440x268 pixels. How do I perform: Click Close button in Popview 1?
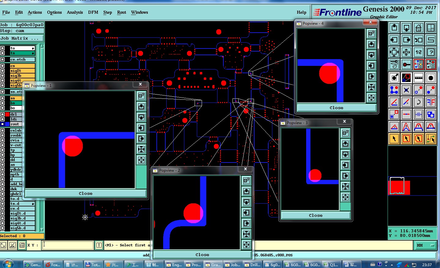(86, 194)
